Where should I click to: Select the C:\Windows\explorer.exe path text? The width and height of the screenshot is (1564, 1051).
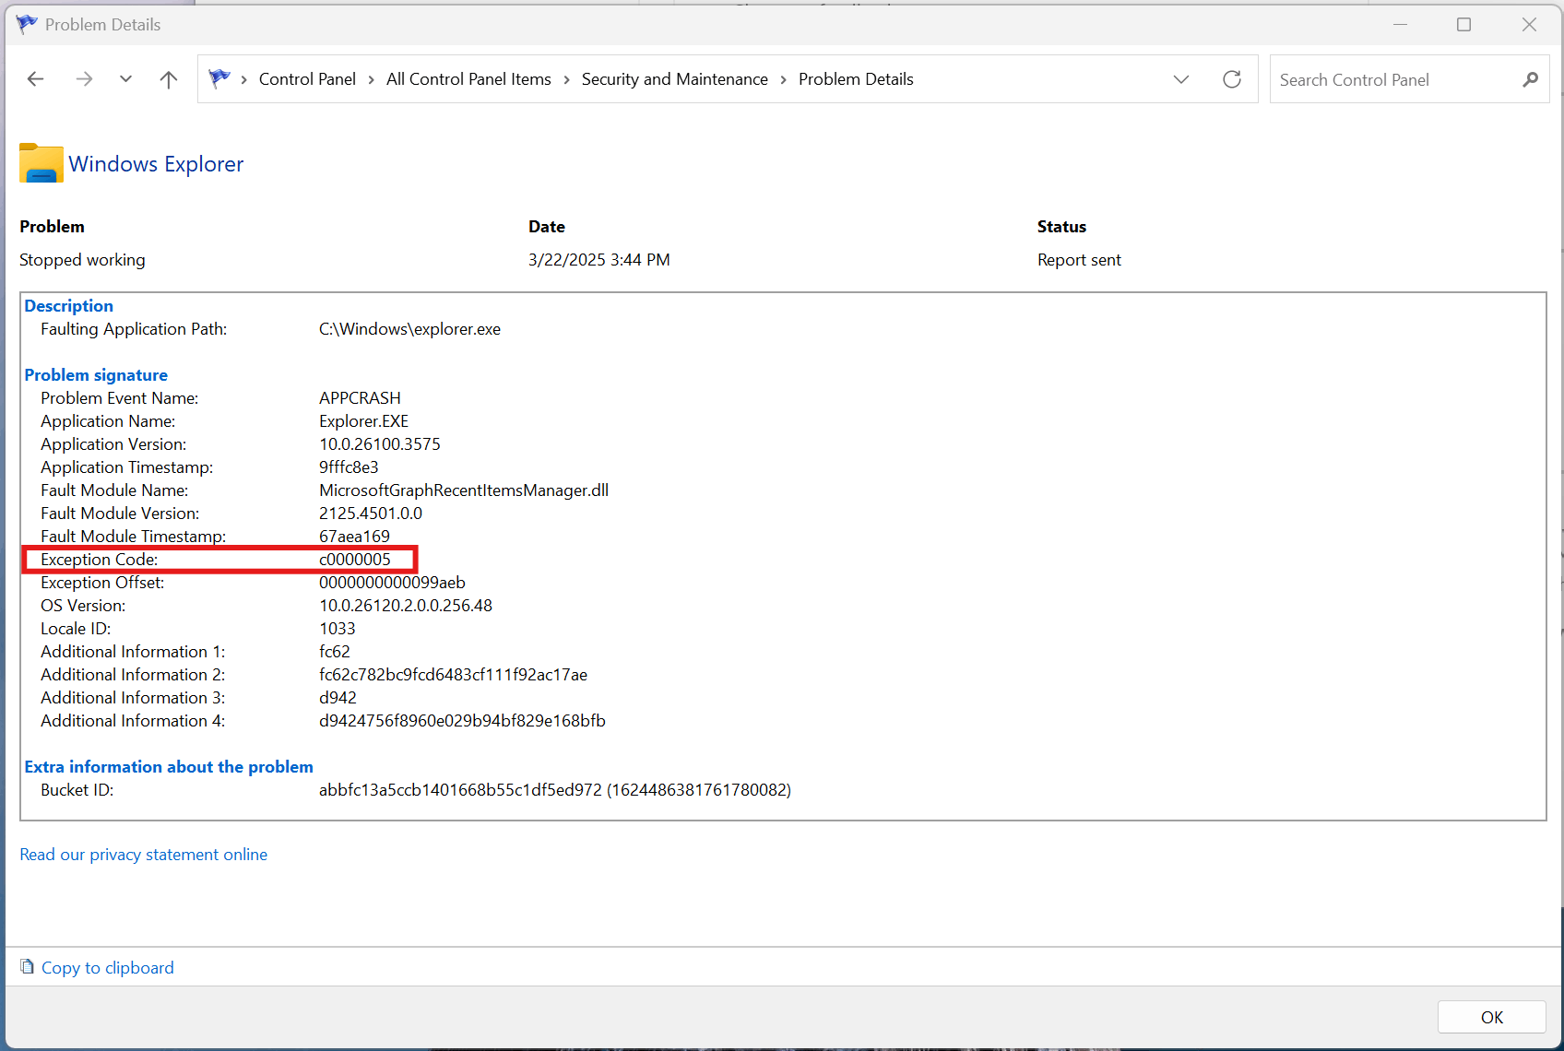409,329
